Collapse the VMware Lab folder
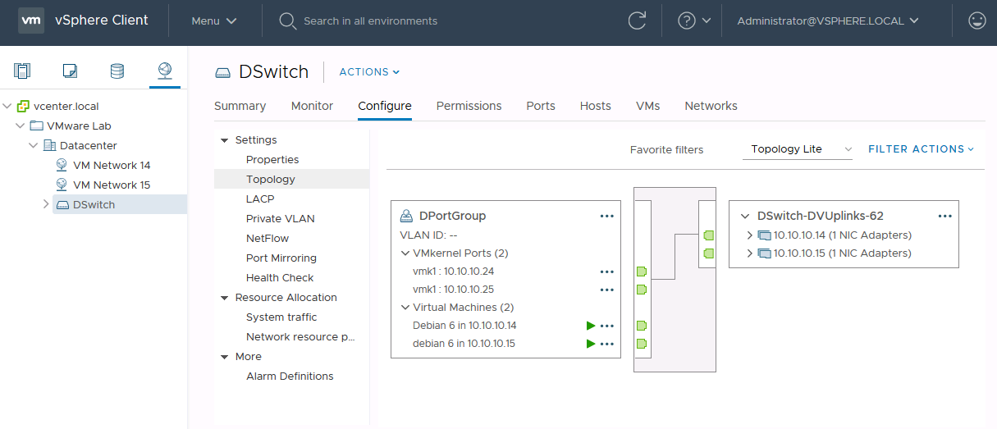 point(21,126)
